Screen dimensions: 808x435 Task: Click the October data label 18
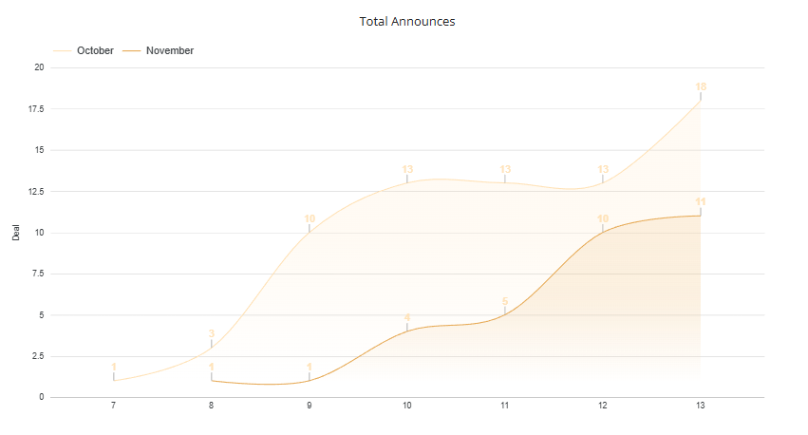(x=701, y=86)
